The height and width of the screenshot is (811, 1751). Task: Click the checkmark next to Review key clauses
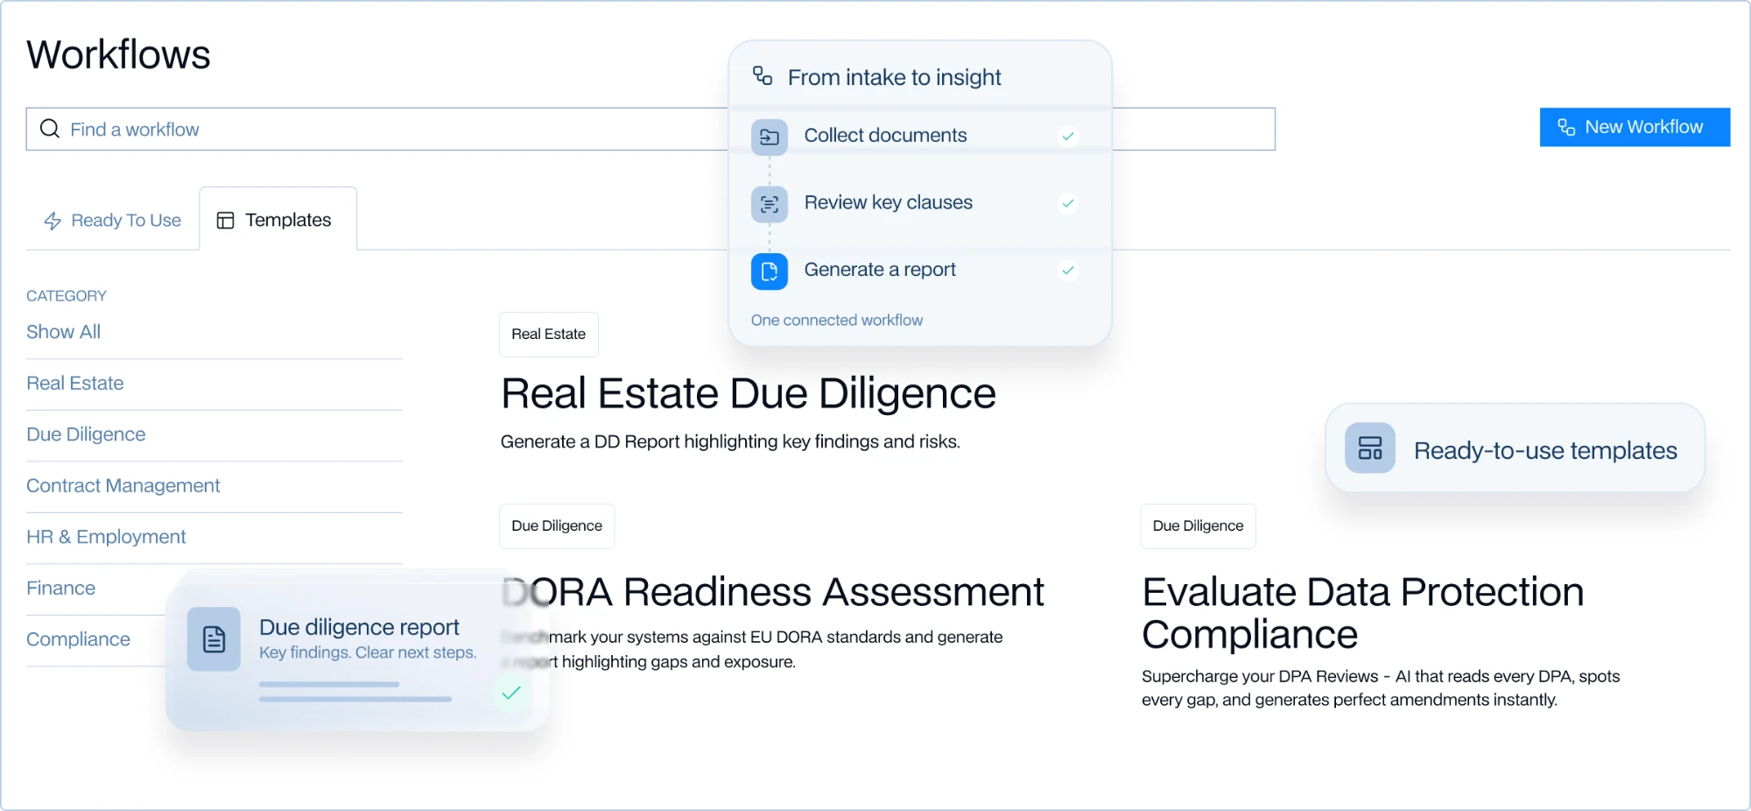(x=1068, y=203)
